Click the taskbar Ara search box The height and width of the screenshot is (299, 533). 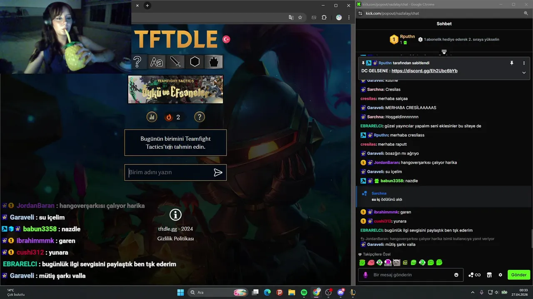point(218,292)
